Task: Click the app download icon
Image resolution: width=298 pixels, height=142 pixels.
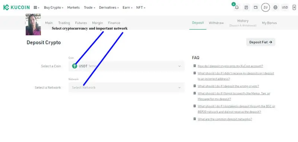Action: (294, 7)
